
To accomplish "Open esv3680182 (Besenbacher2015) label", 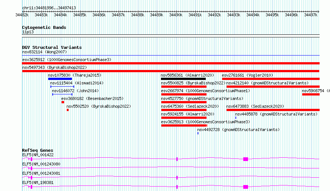I will click(92, 98).
